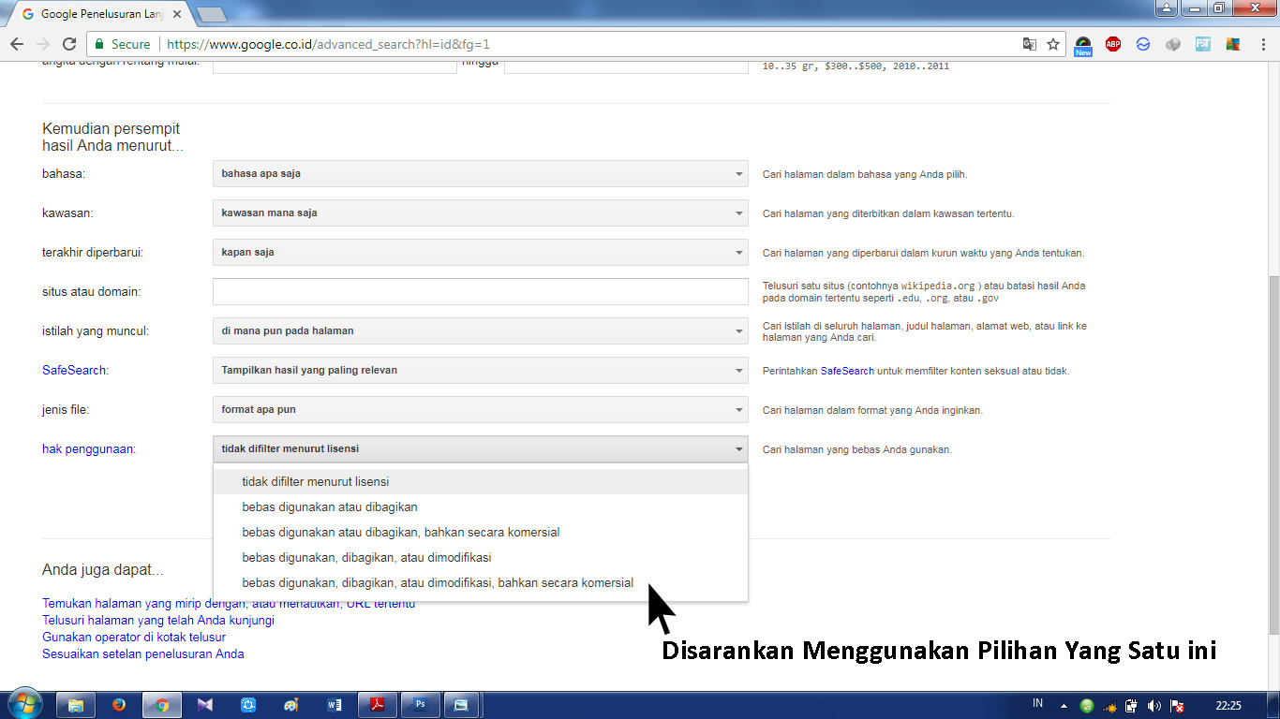1280x719 pixels.
Task: Click the AVG colored squares extension icon
Action: click(x=1233, y=44)
